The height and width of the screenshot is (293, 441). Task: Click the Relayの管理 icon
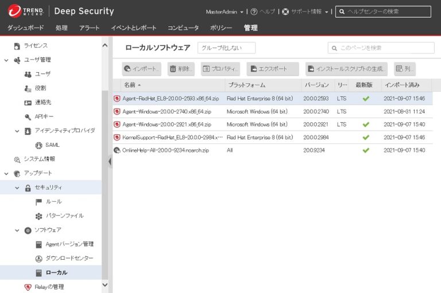point(28,287)
